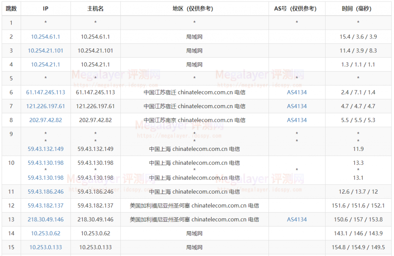Open the AS4134 link in hop 13 row
394x256 pixels.
(x=297, y=219)
